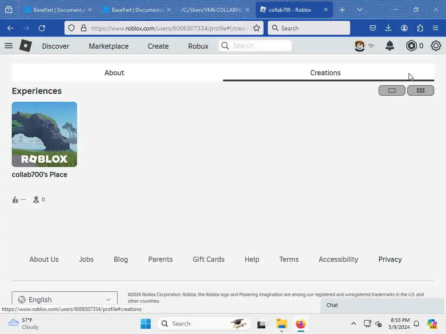
Task: Open the Roblox hamburger navigation menu
Action: click(x=9, y=46)
